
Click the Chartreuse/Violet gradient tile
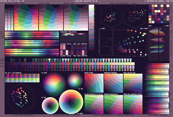94,104
